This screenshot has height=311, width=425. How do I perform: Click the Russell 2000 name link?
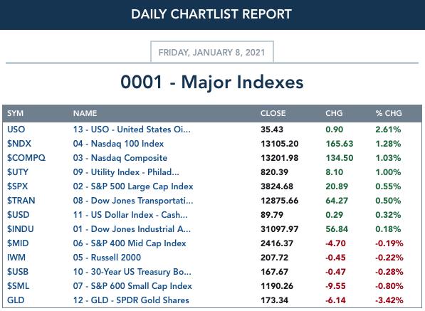click(107, 258)
